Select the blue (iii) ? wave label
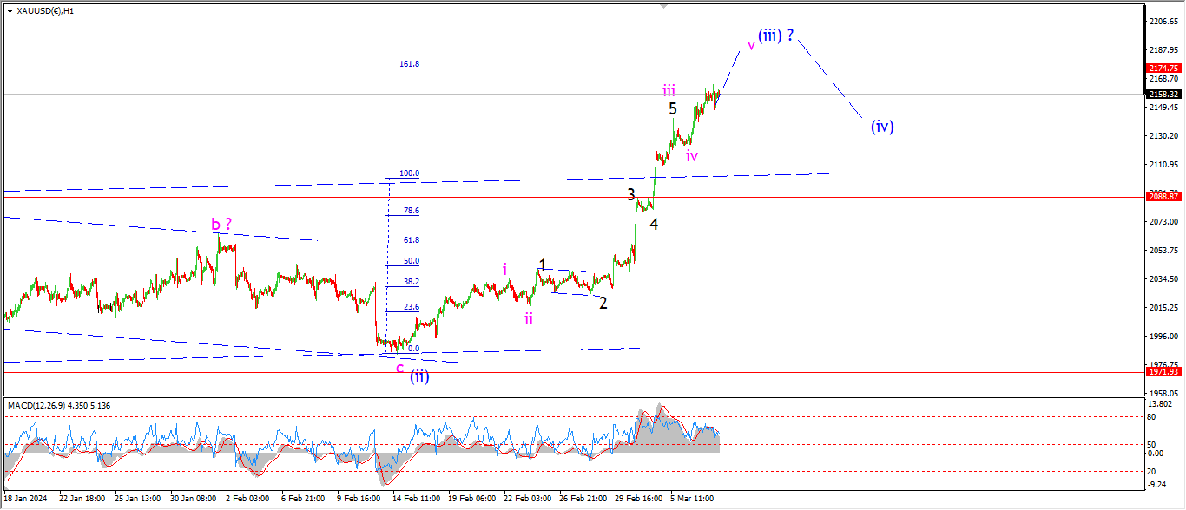Image resolution: width=1186 pixels, height=510 pixels. [x=775, y=36]
